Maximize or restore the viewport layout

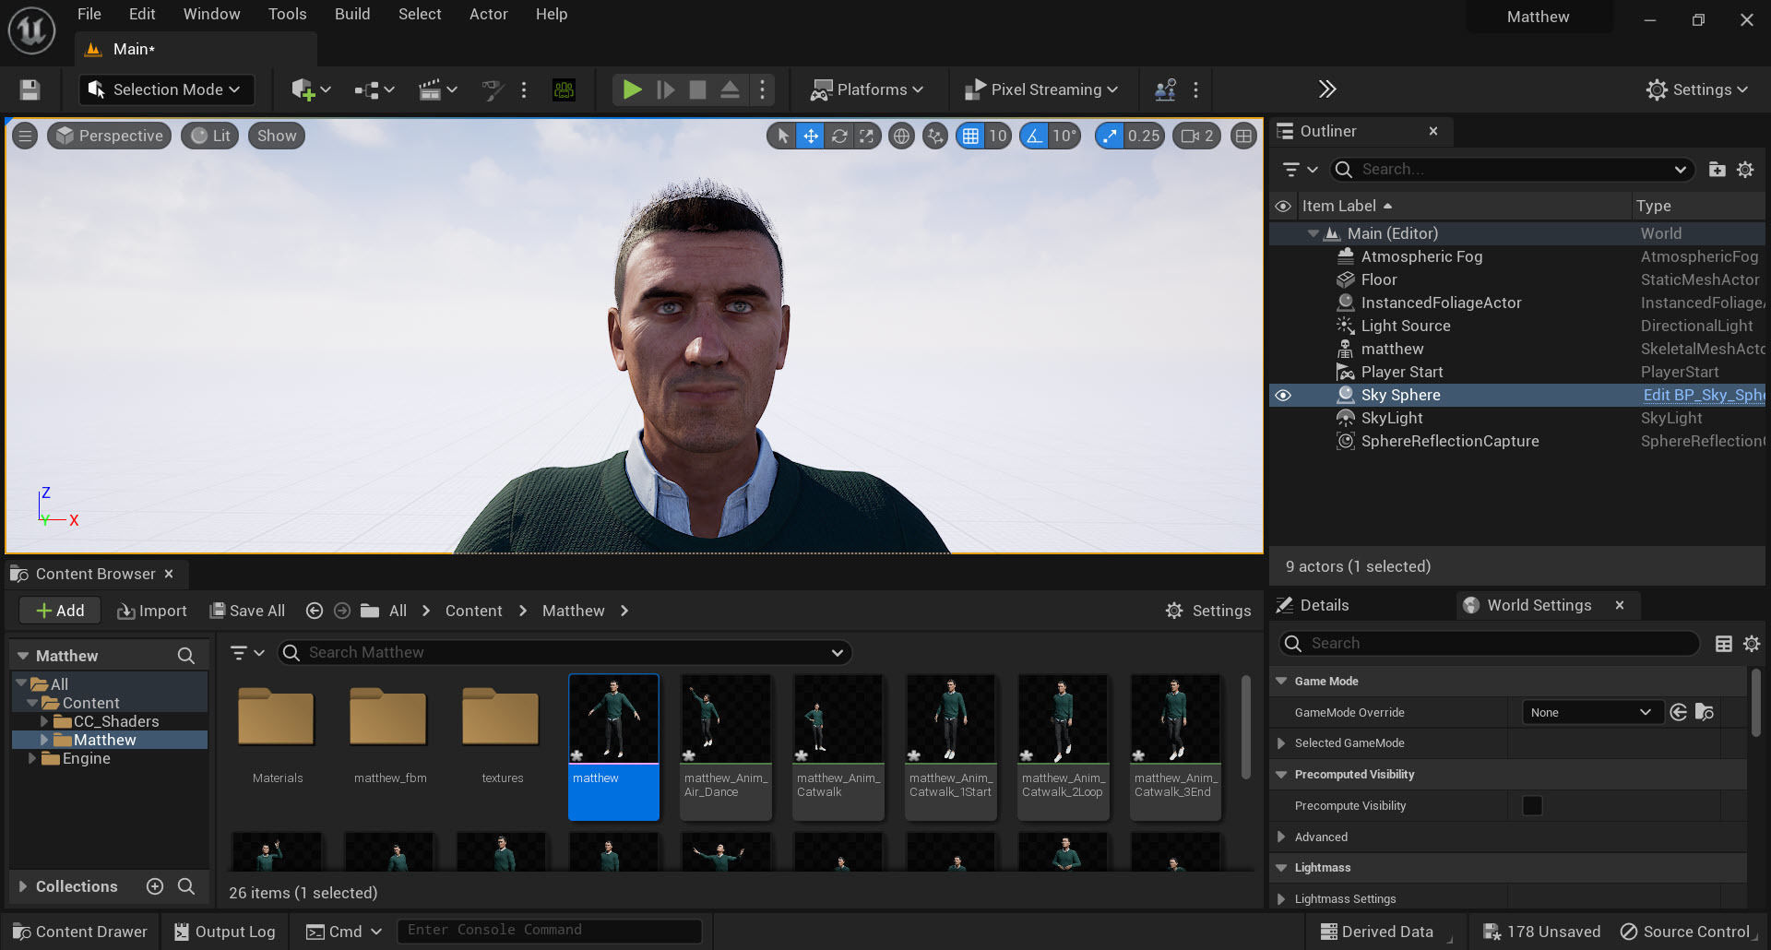pyautogui.click(x=1243, y=137)
